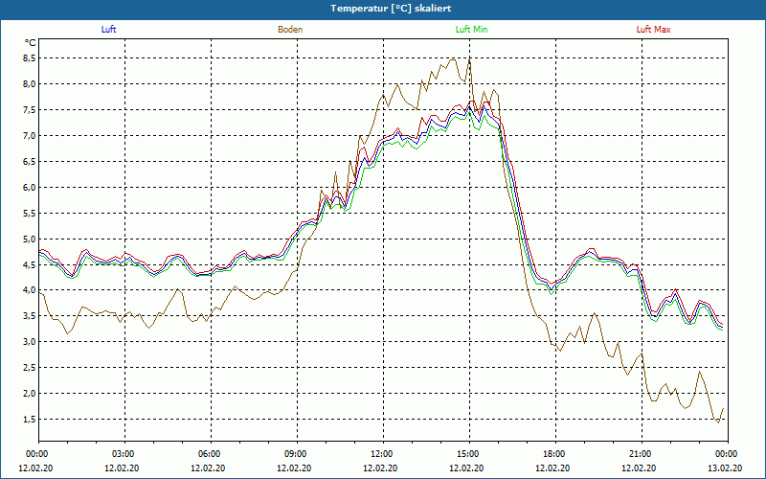Click the 1,5 y-axis value
Screen dimensions: 766x479
30,420
